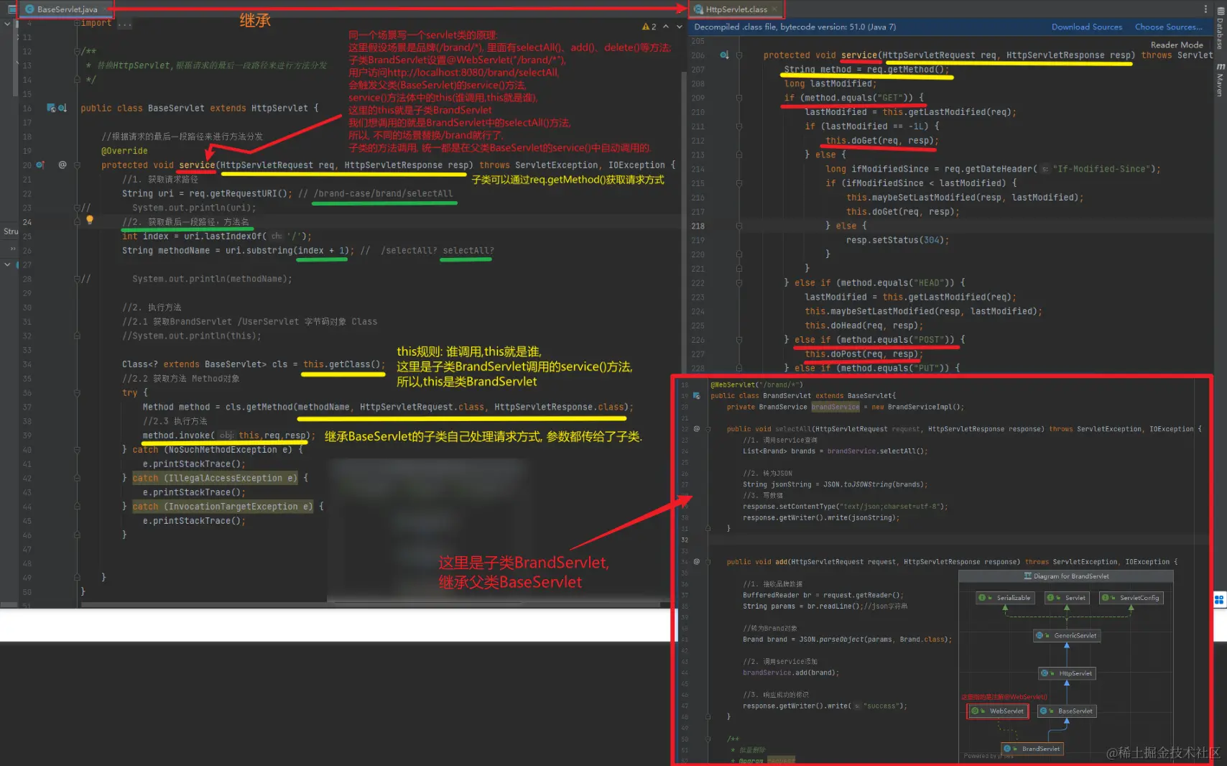Open the Maven tool window

[1220, 80]
